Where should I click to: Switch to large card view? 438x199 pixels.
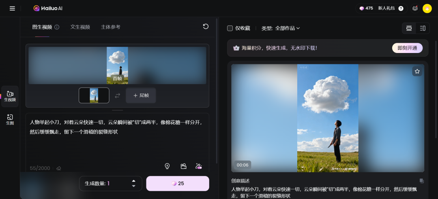pos(409,28)
